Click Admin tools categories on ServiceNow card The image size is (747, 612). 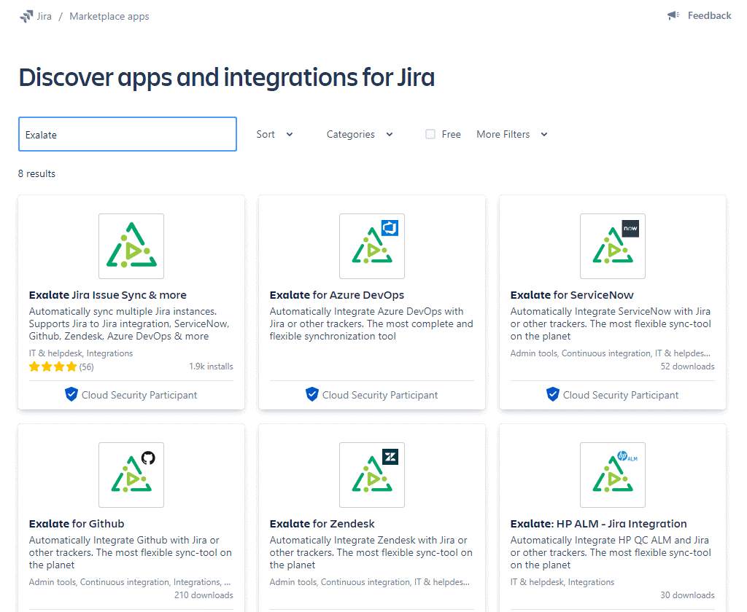pyautogui.click(x=611, y=353)
